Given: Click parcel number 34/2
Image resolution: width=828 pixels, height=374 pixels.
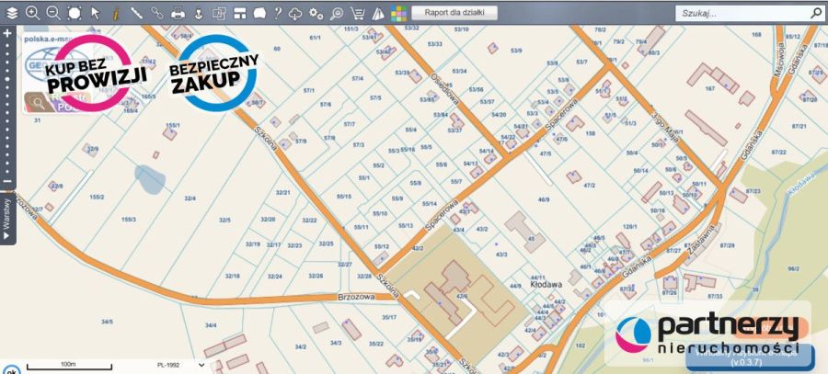Looking at the screenshot, I should 301,346.
